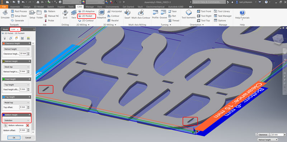Select the 3D Contour strategy
This screenshot has height=142, width=287.
[113, 16]
